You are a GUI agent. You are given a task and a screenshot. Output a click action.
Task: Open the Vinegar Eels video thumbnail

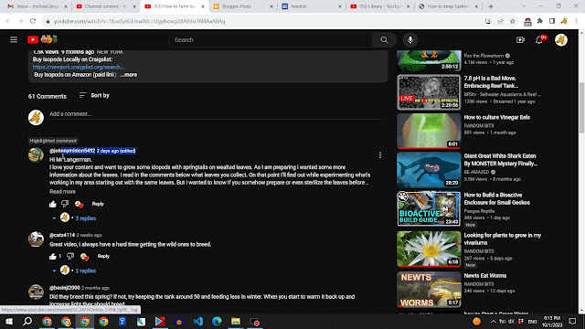coord(429,131)
